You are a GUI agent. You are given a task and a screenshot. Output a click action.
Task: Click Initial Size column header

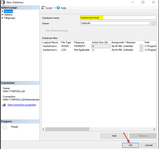tap(101, 42)
